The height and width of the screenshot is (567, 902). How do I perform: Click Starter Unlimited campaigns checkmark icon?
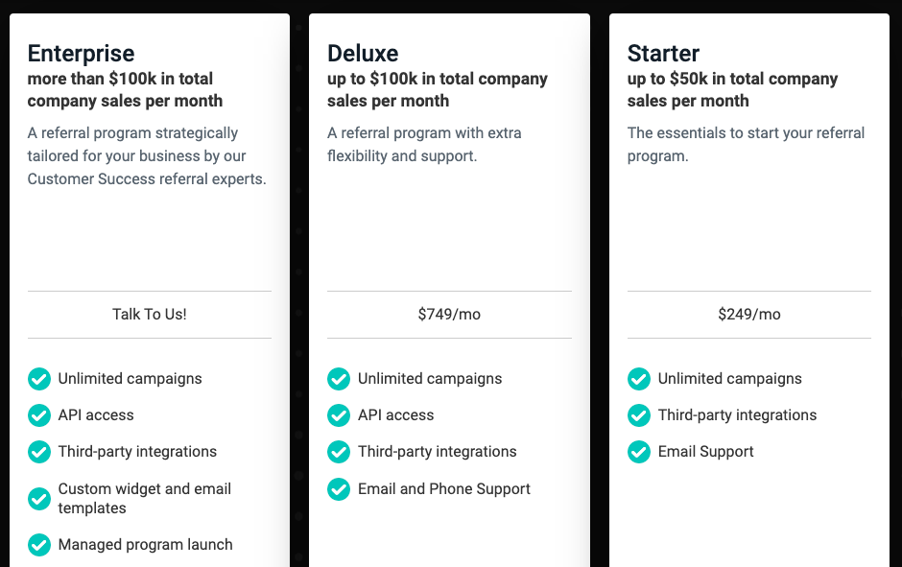click(639, 379)
